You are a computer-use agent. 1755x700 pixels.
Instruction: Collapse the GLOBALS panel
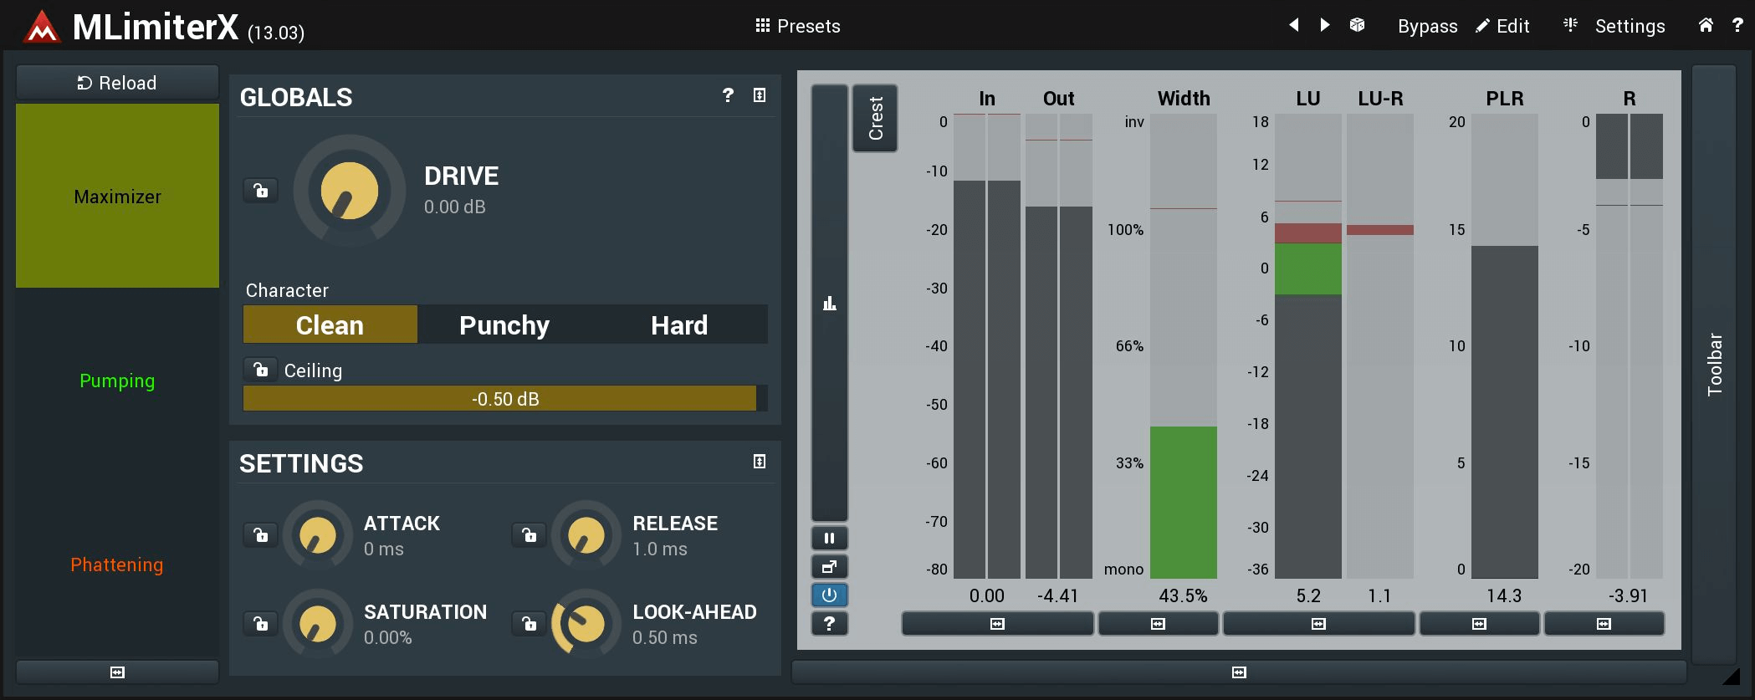(760, 95)
